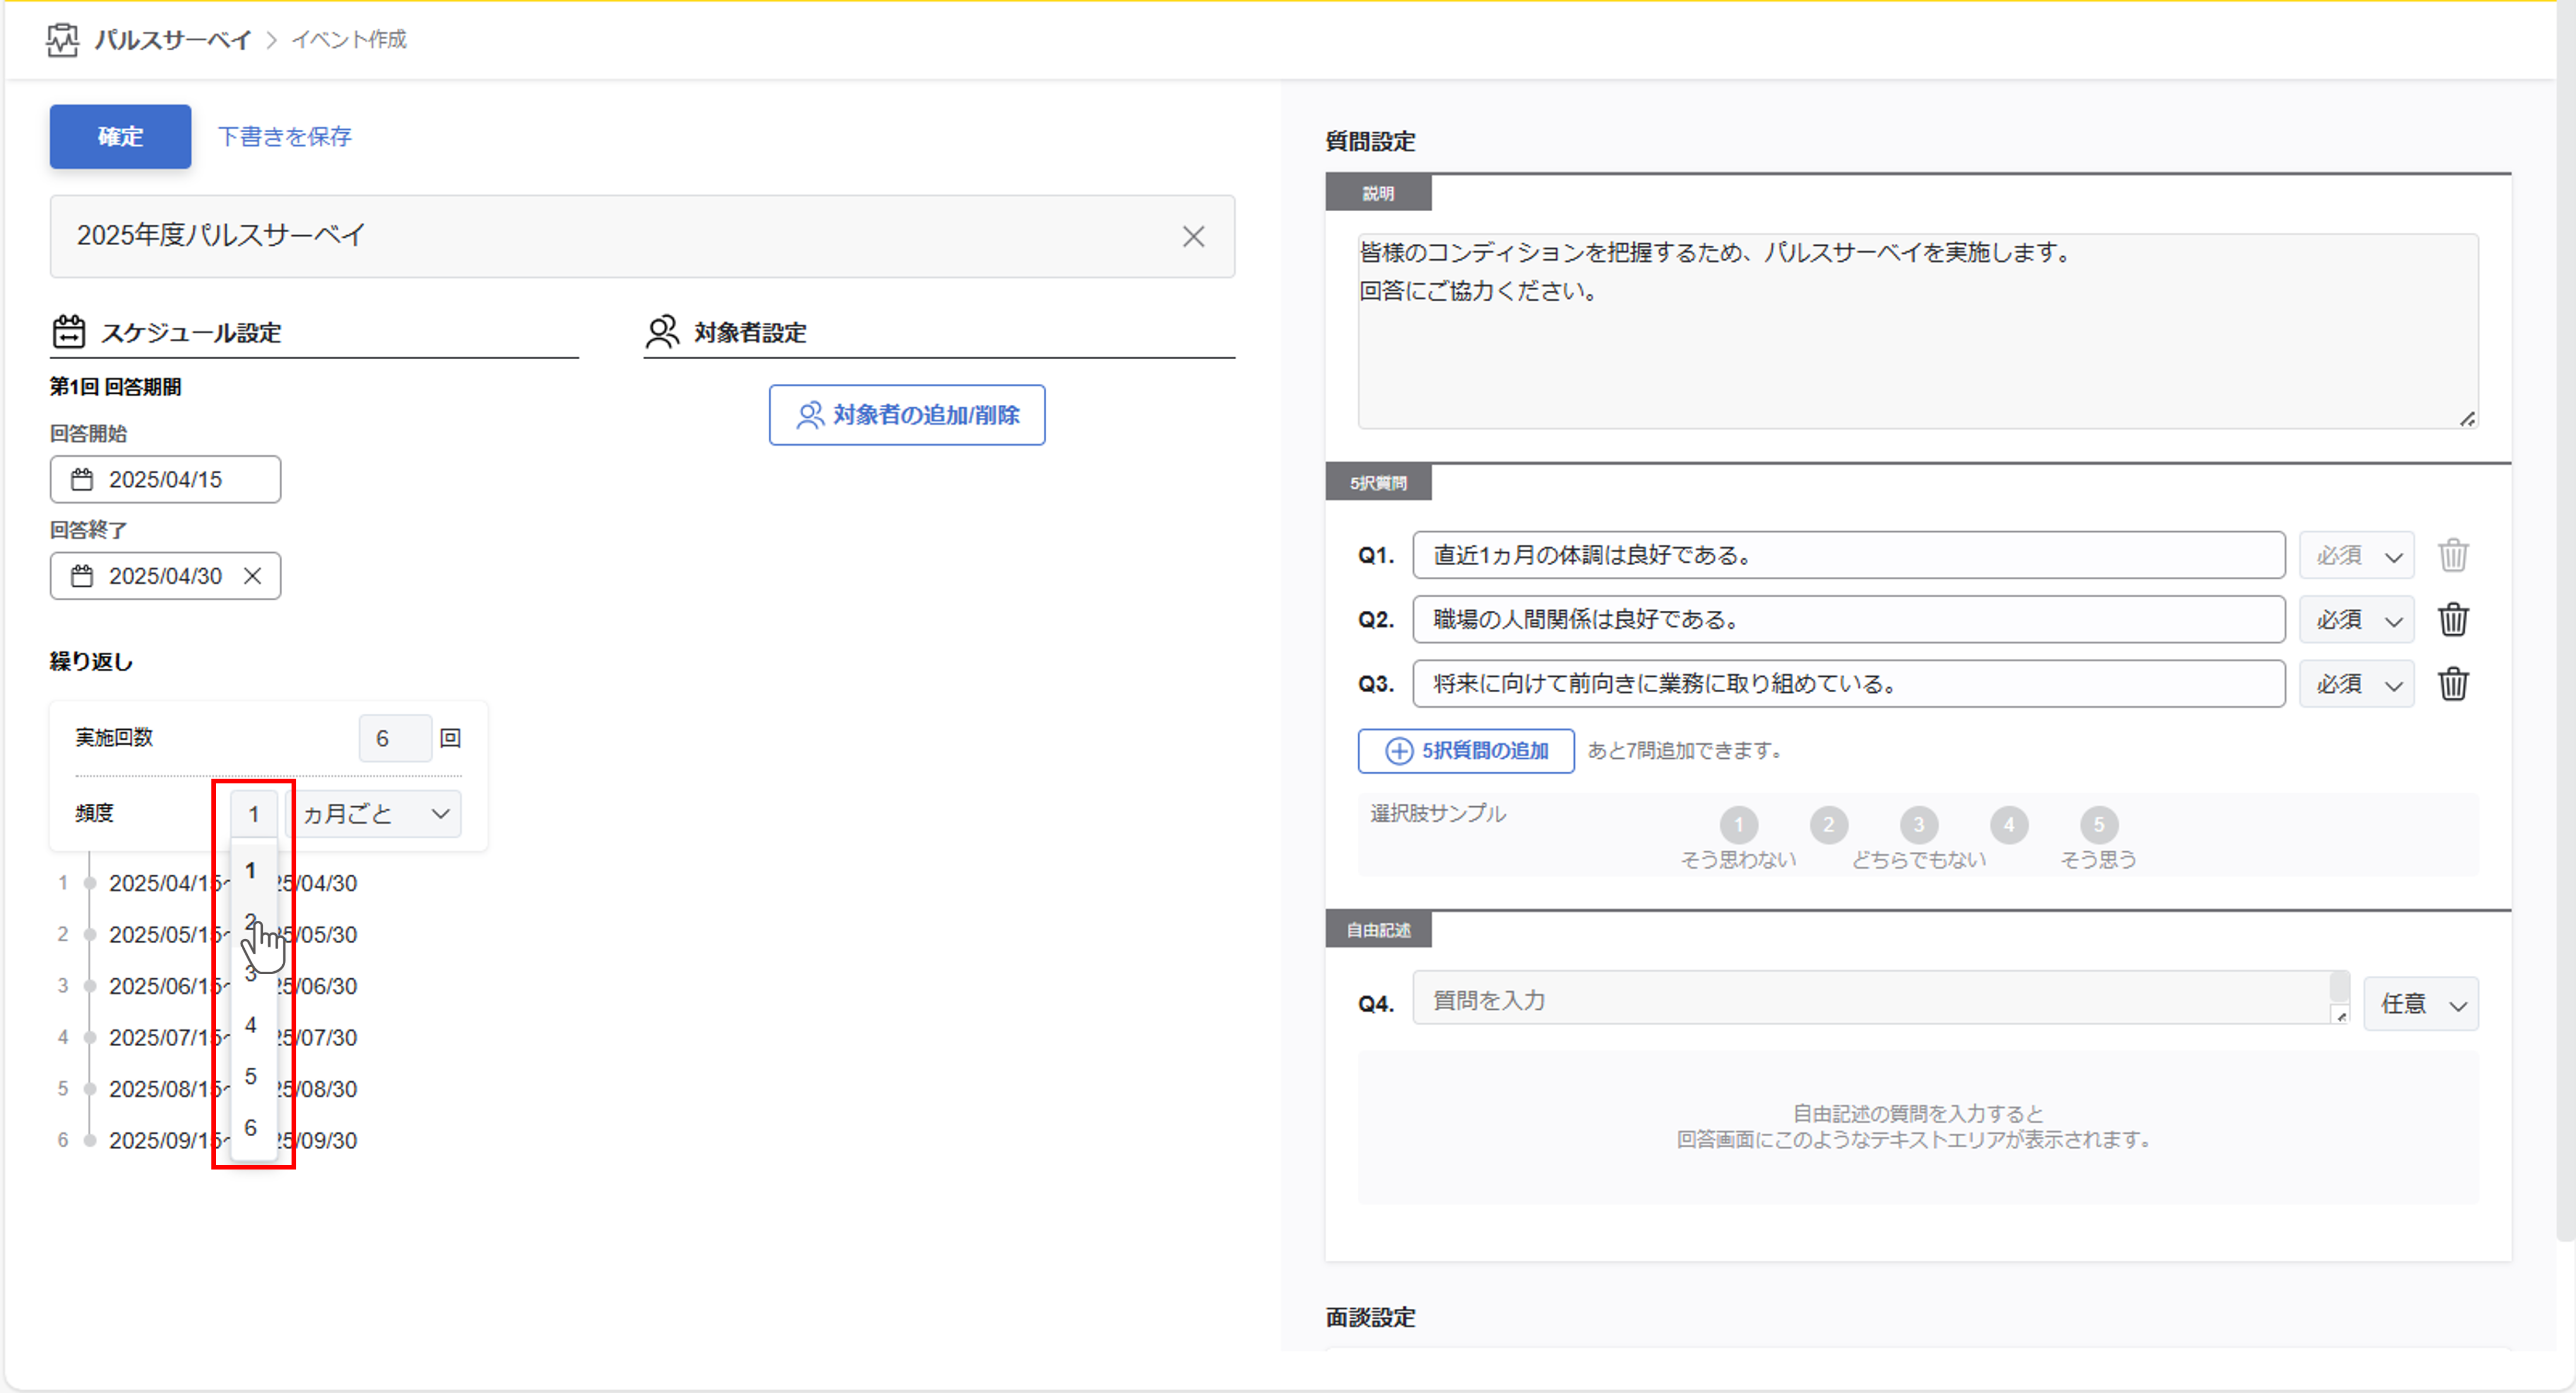
Task: Open the ヵ月ごと frequency unit dropdown
Action: click(x=374, y=814)
